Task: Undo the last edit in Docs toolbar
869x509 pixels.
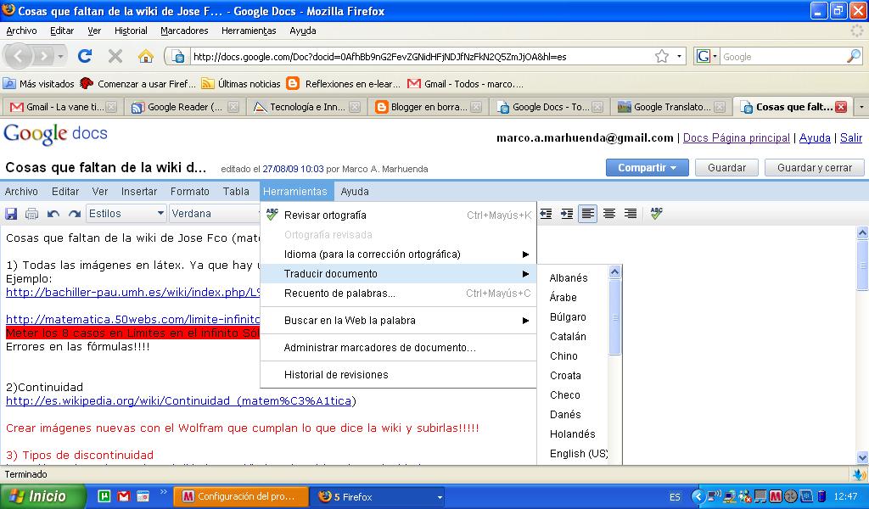Action: (53, 214)
